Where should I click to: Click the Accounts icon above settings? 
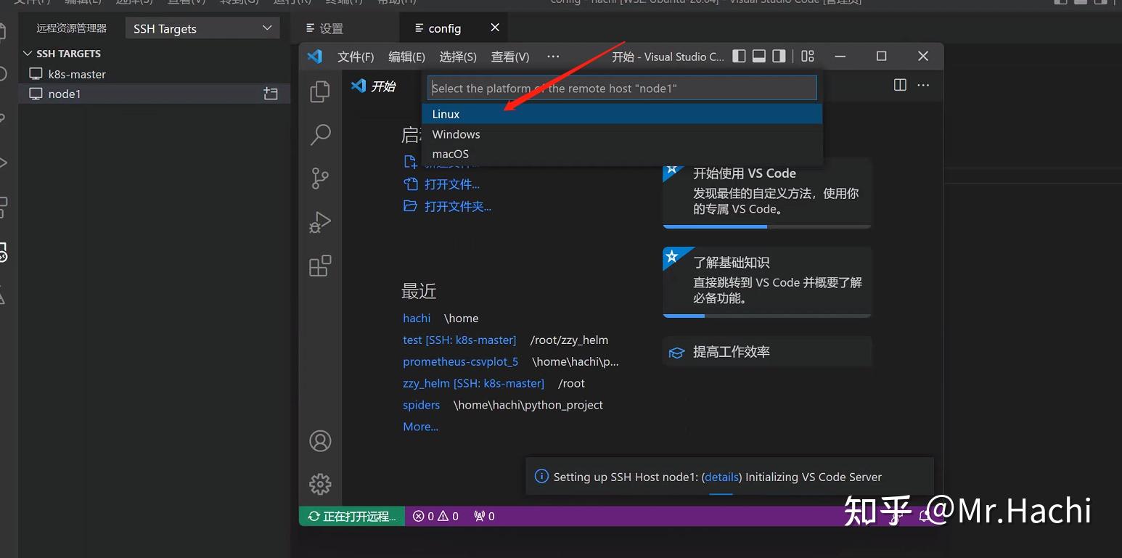point(320,440)
